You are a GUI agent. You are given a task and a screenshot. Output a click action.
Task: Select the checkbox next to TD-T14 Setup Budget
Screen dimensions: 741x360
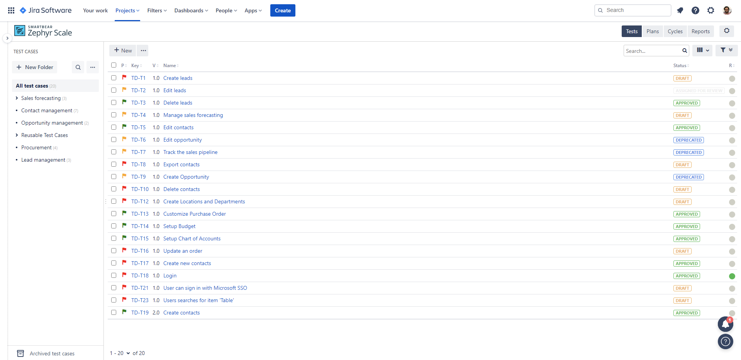(114, 226)
